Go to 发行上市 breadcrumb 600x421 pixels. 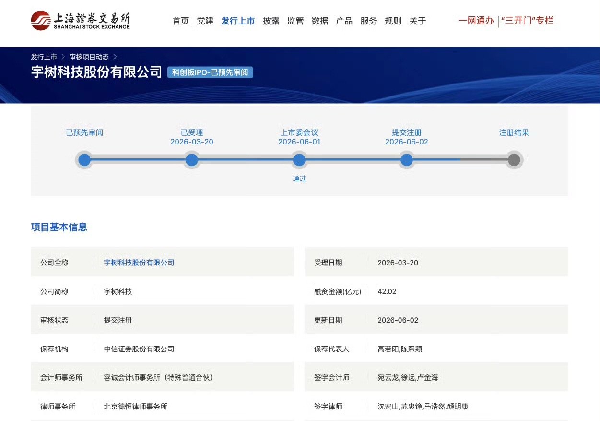(x=44, y=57)
